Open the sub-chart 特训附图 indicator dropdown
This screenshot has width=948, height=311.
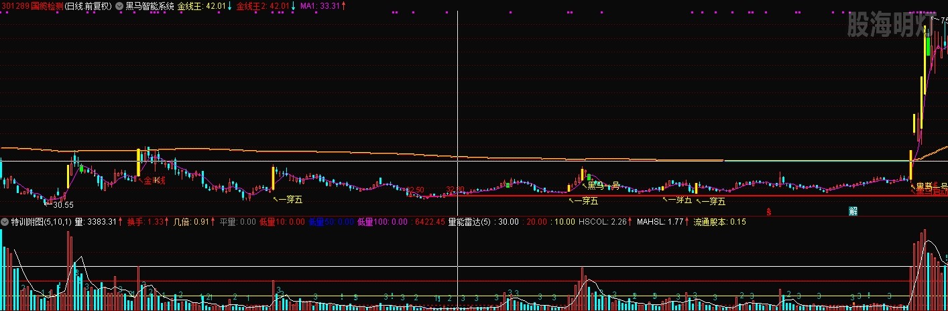(5, 221)
